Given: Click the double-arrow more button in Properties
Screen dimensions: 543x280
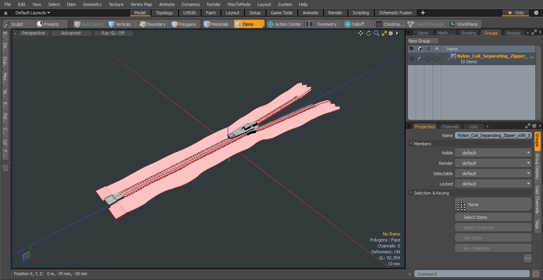Looking at the screenshot, I should pos(527,259).
